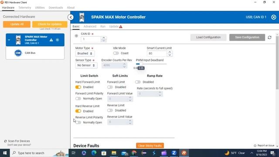Click Load Configuration button
This screenshot has width=279, height=157.
[x=208, y=38]
